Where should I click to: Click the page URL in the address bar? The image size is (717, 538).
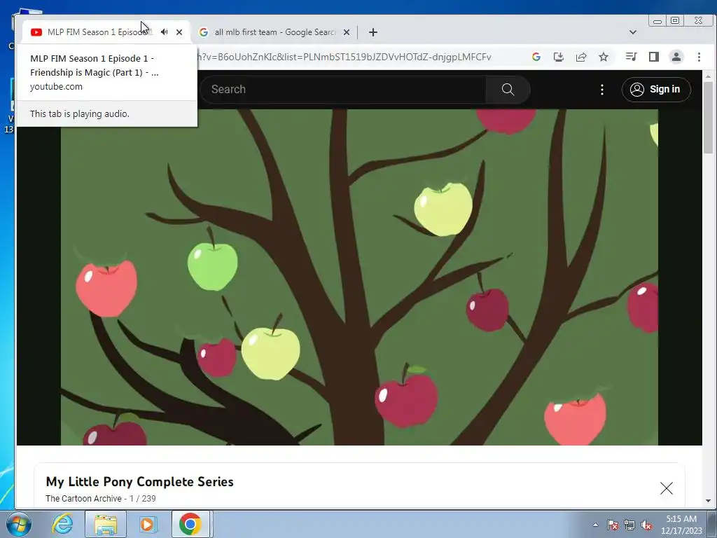coord(344,57)
